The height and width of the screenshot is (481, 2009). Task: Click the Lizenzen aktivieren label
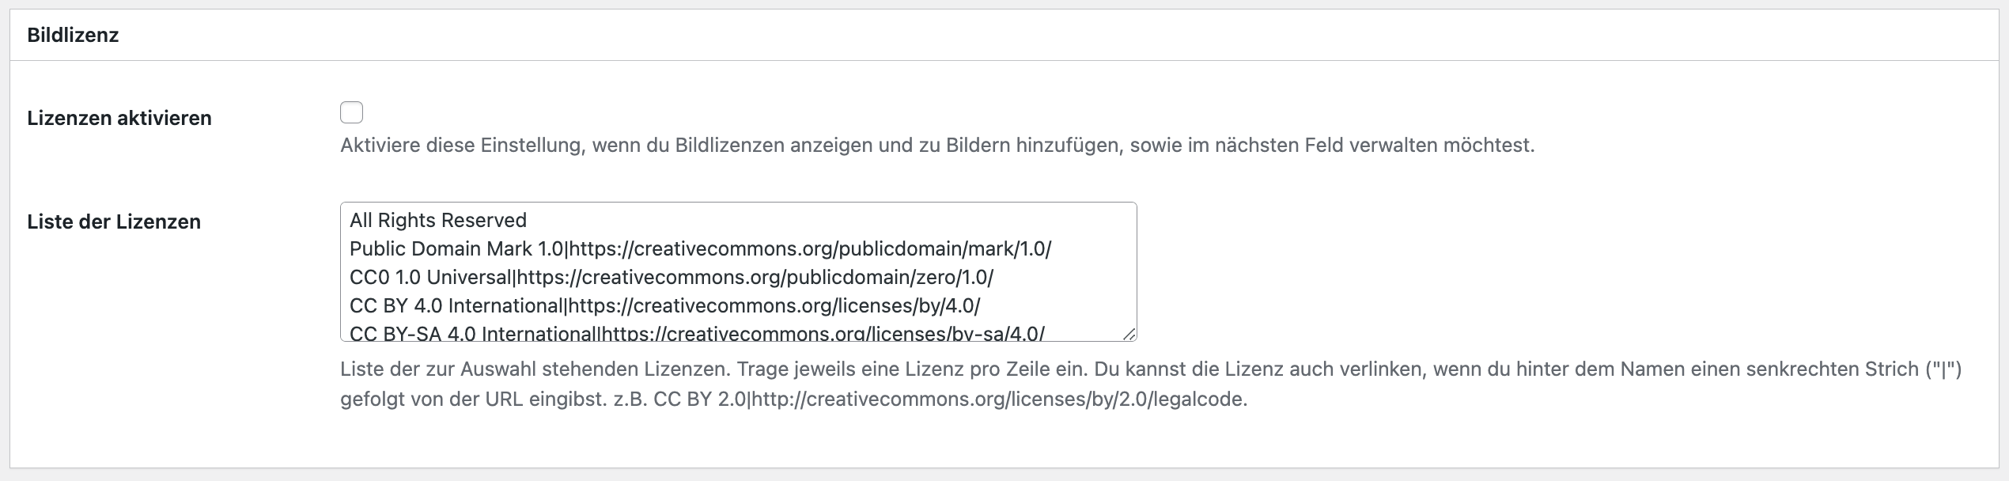119,118
